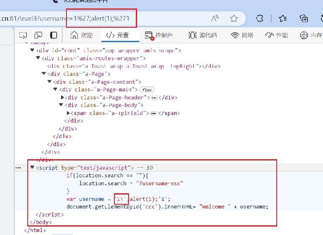Select the location.search = "?username=xss" line
Screen dimensions: 323x235
tap(131, 183)
